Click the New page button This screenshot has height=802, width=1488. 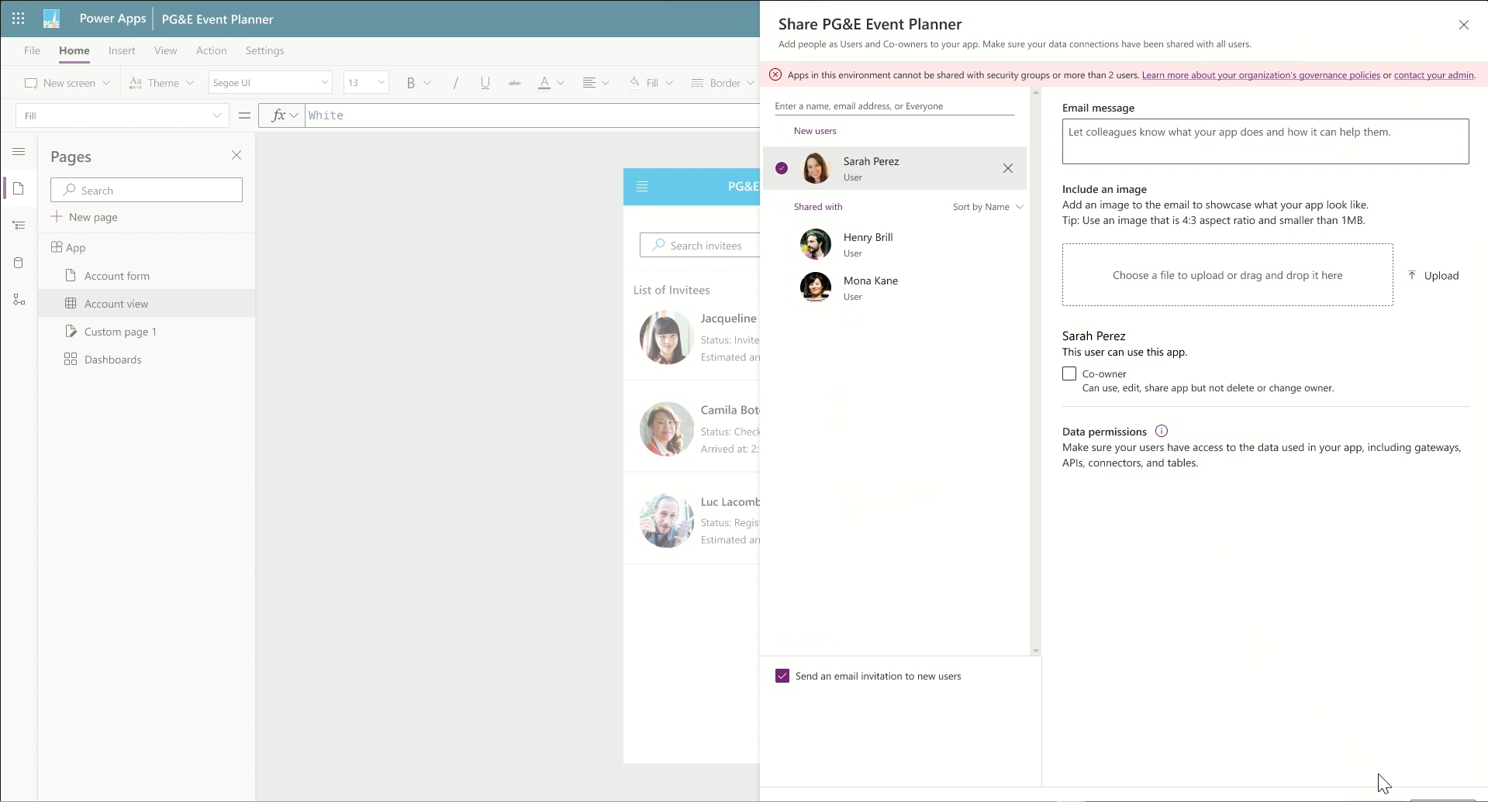coord(85,217)
